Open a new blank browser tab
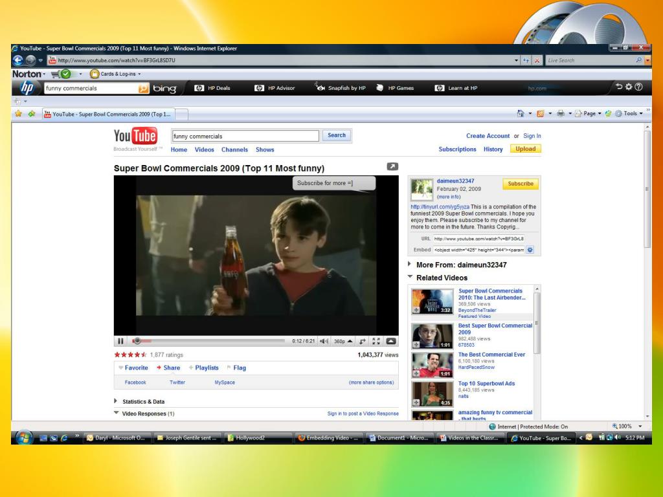Screen dimensions: 663x497 (181, 114)
